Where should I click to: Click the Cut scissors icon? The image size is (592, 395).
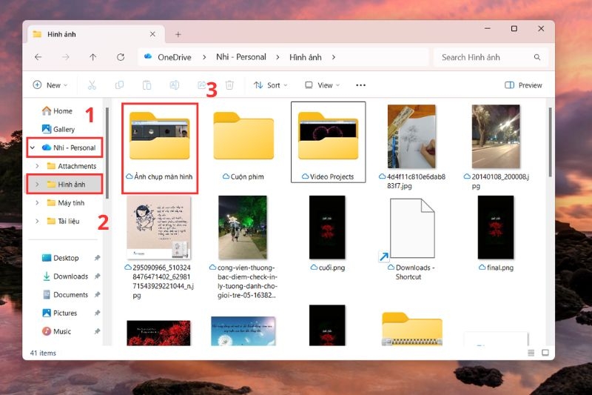[92, 85]
